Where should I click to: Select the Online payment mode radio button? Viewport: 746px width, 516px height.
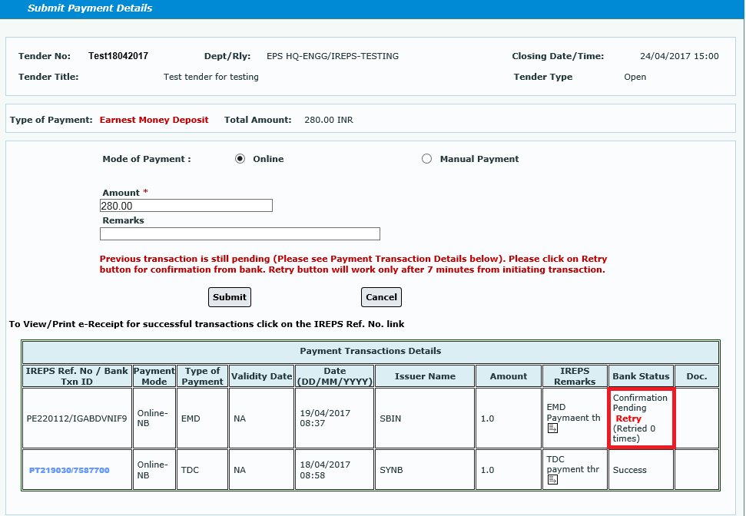(240, 159)
